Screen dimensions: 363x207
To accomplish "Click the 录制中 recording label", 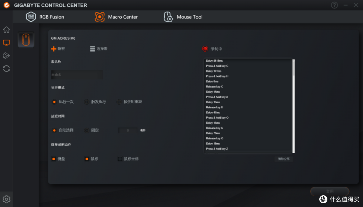I will pyautogui.click(x=216, y=49).
